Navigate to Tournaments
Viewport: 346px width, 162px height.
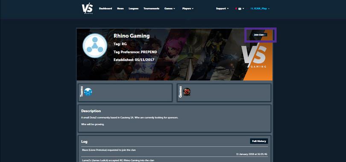[x=151, y=9]
